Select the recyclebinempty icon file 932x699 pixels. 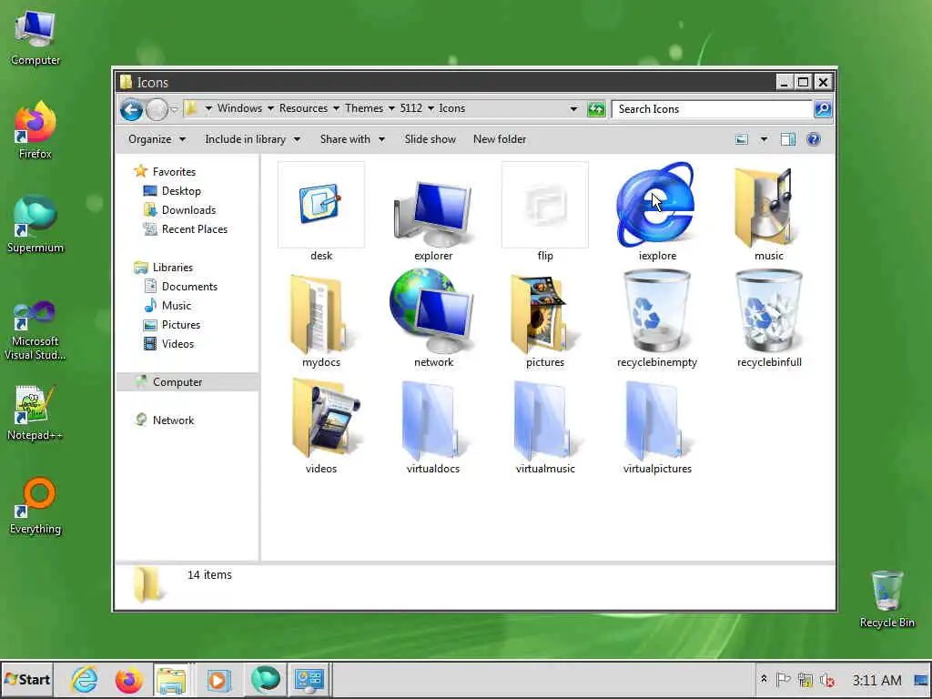pos(656,311)
